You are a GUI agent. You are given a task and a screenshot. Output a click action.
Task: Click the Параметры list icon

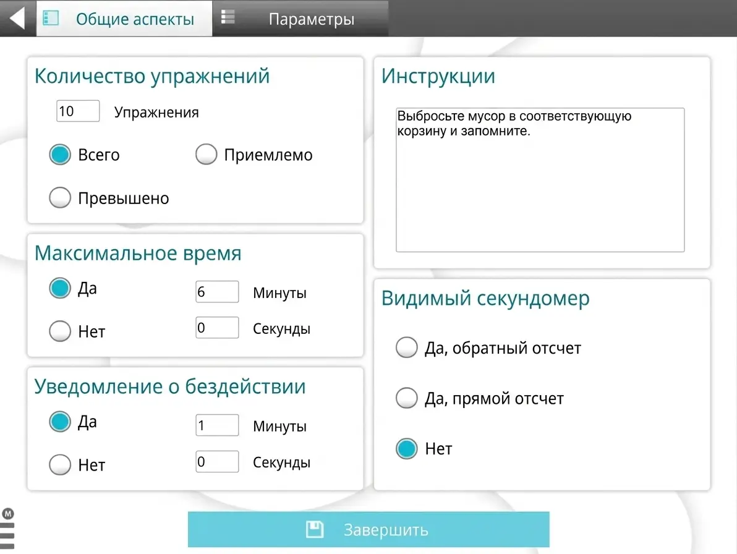tap(228, 17)
